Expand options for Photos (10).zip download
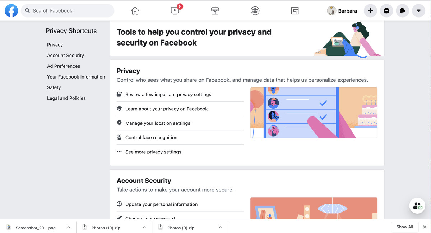The image size is (431, 233). [x=144, y=227]
